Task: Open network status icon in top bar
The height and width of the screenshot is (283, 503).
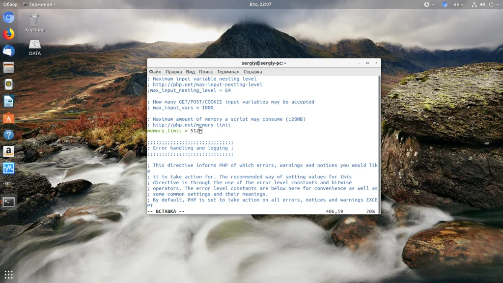Action: (x=474, y=4)
